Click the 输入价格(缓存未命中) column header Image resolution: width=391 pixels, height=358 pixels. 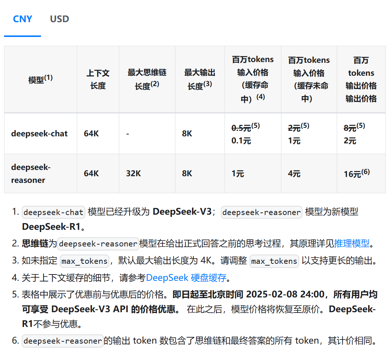pos(309,79)
